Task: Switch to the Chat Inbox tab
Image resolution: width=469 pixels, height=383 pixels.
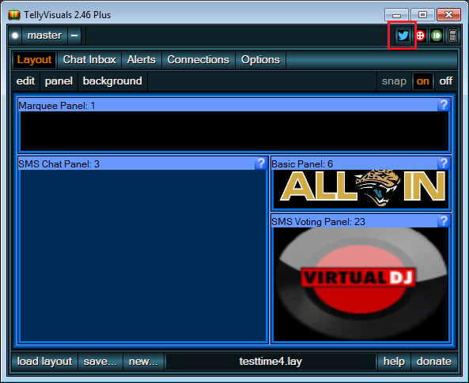Action: coord(89,60)
